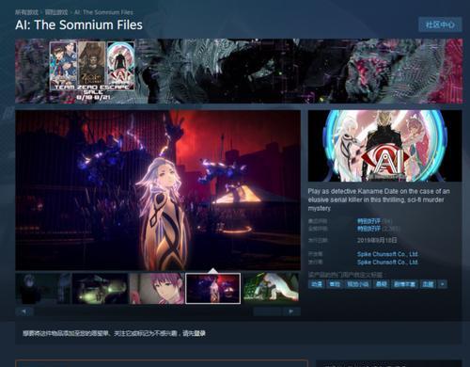
Task: Select the green neon character thumbnail
Action: [x=271, y=289]
